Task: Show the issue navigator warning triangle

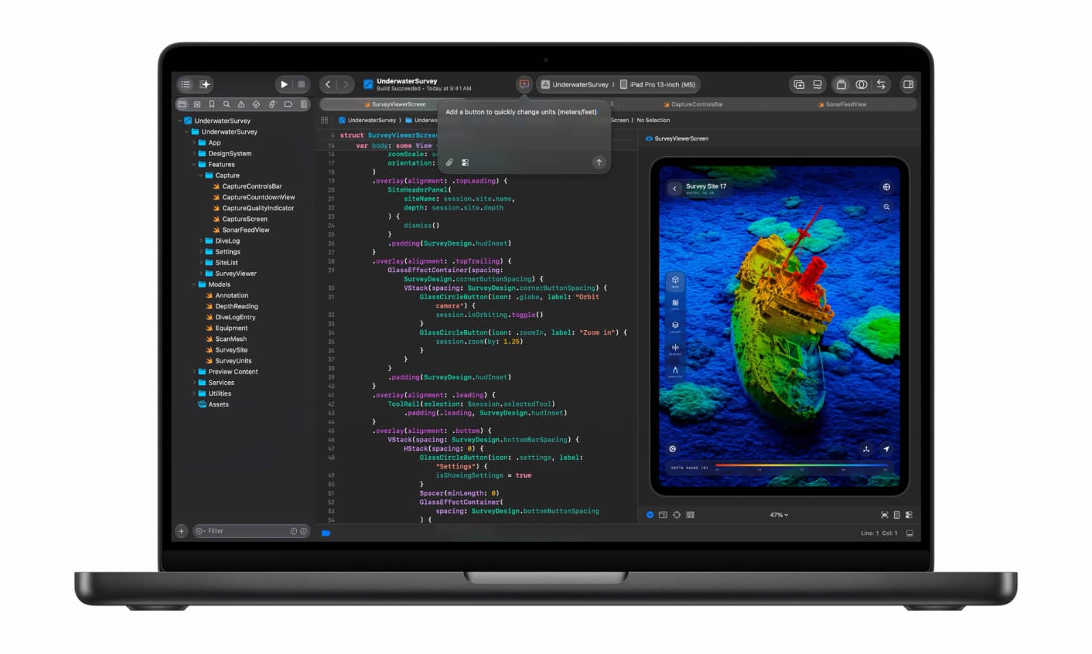Action: pyautogui.click(x=241, y=104)
